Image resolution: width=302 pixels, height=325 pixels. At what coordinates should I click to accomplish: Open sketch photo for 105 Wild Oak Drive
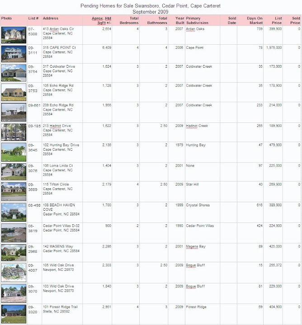tap(14, 273)
